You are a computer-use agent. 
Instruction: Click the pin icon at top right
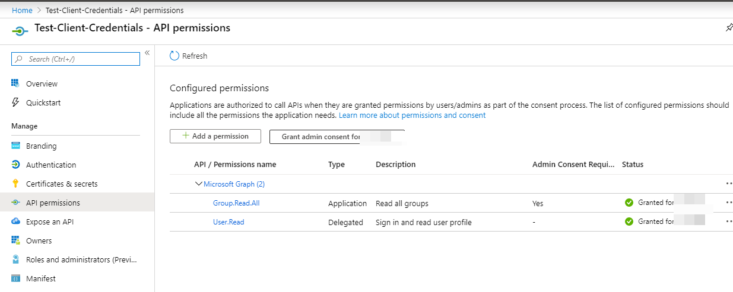click(729, 28)
